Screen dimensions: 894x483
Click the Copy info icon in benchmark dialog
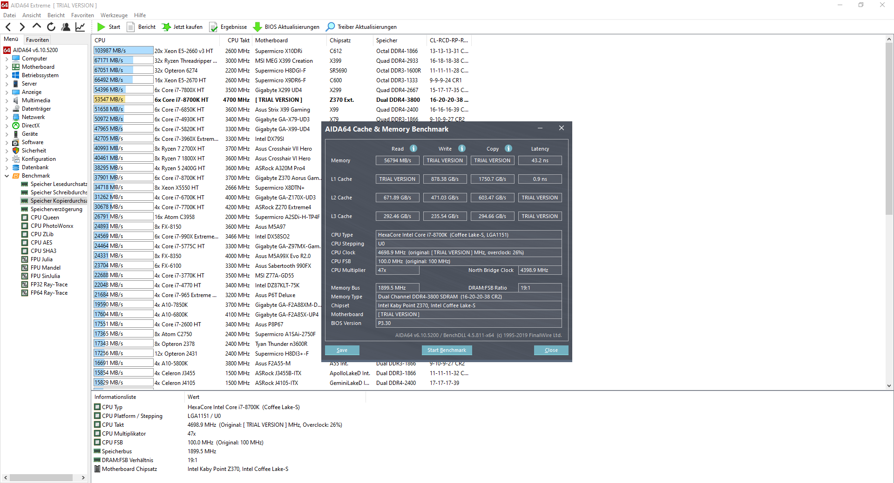point(508,148)
